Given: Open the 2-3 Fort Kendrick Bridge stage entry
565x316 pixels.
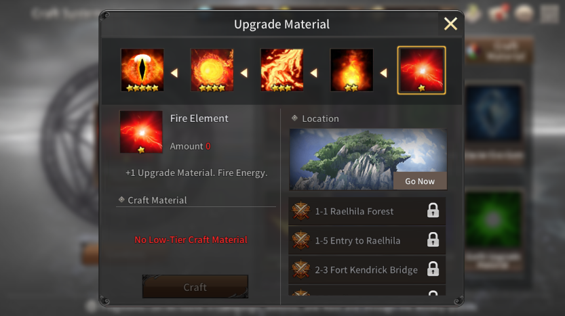Looking at the screenshot, I should pyautogui.click(x=367, y=269).
